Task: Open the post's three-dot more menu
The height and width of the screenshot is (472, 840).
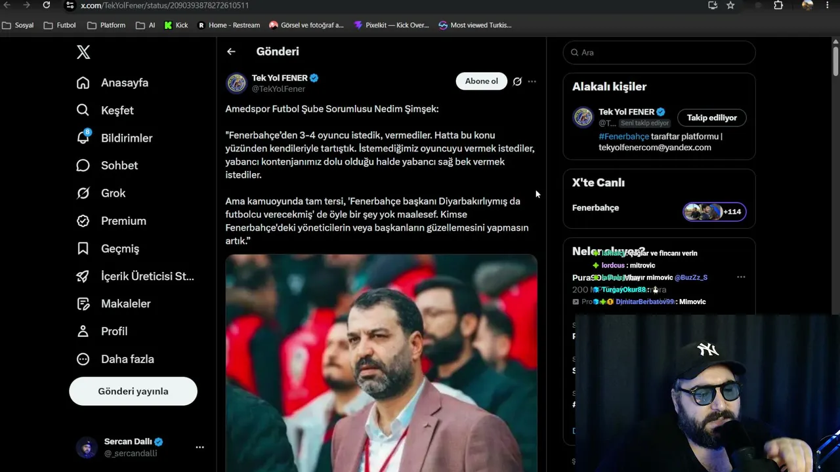Action: point(532,81)
